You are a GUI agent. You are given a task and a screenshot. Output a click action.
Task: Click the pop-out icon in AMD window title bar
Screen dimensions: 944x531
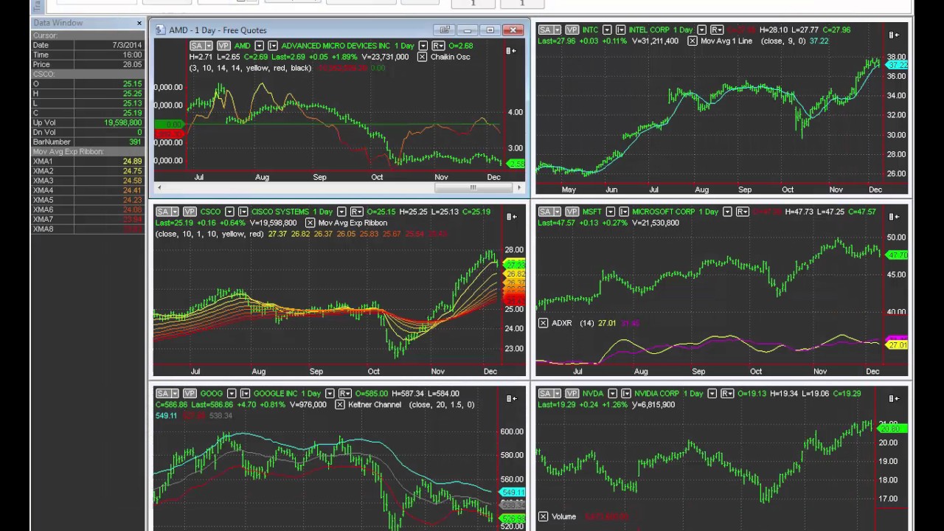tap(445, 30)
